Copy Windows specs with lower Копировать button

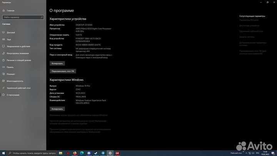pos(57,109)
